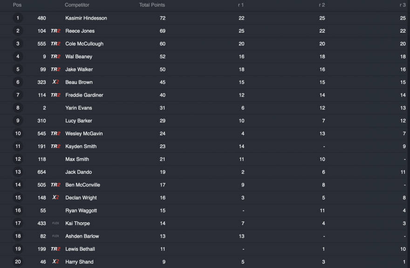410x268 pixels.
Task: Click the Competitor column header
Action: click(77, 5)
